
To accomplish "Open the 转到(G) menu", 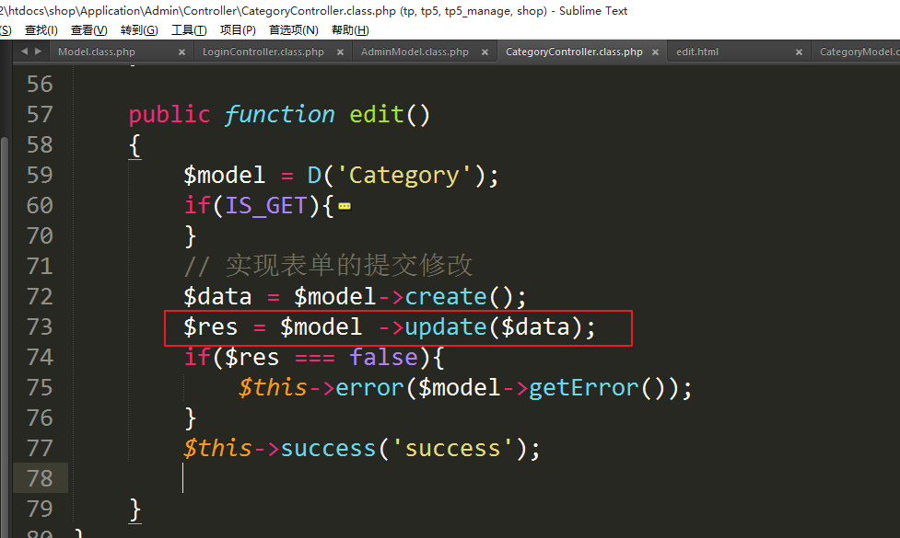I will [138, 30].
